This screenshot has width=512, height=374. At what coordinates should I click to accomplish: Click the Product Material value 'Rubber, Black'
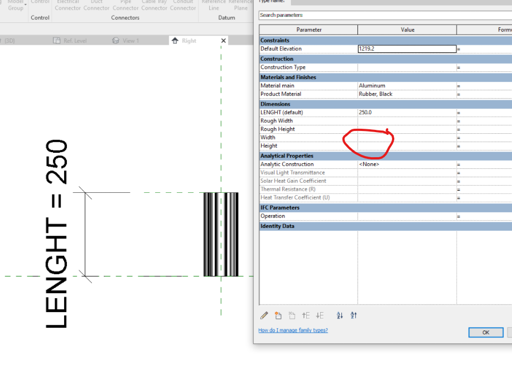point(375,94)
